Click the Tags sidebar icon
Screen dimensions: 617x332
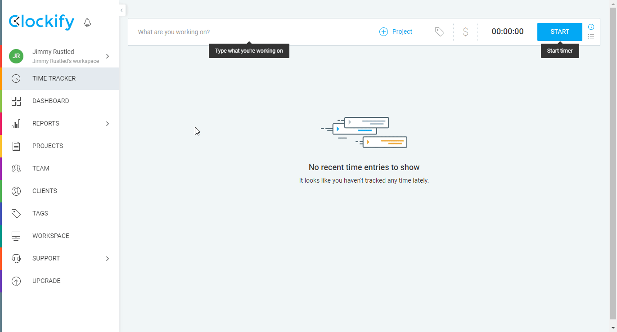point(16,214)
